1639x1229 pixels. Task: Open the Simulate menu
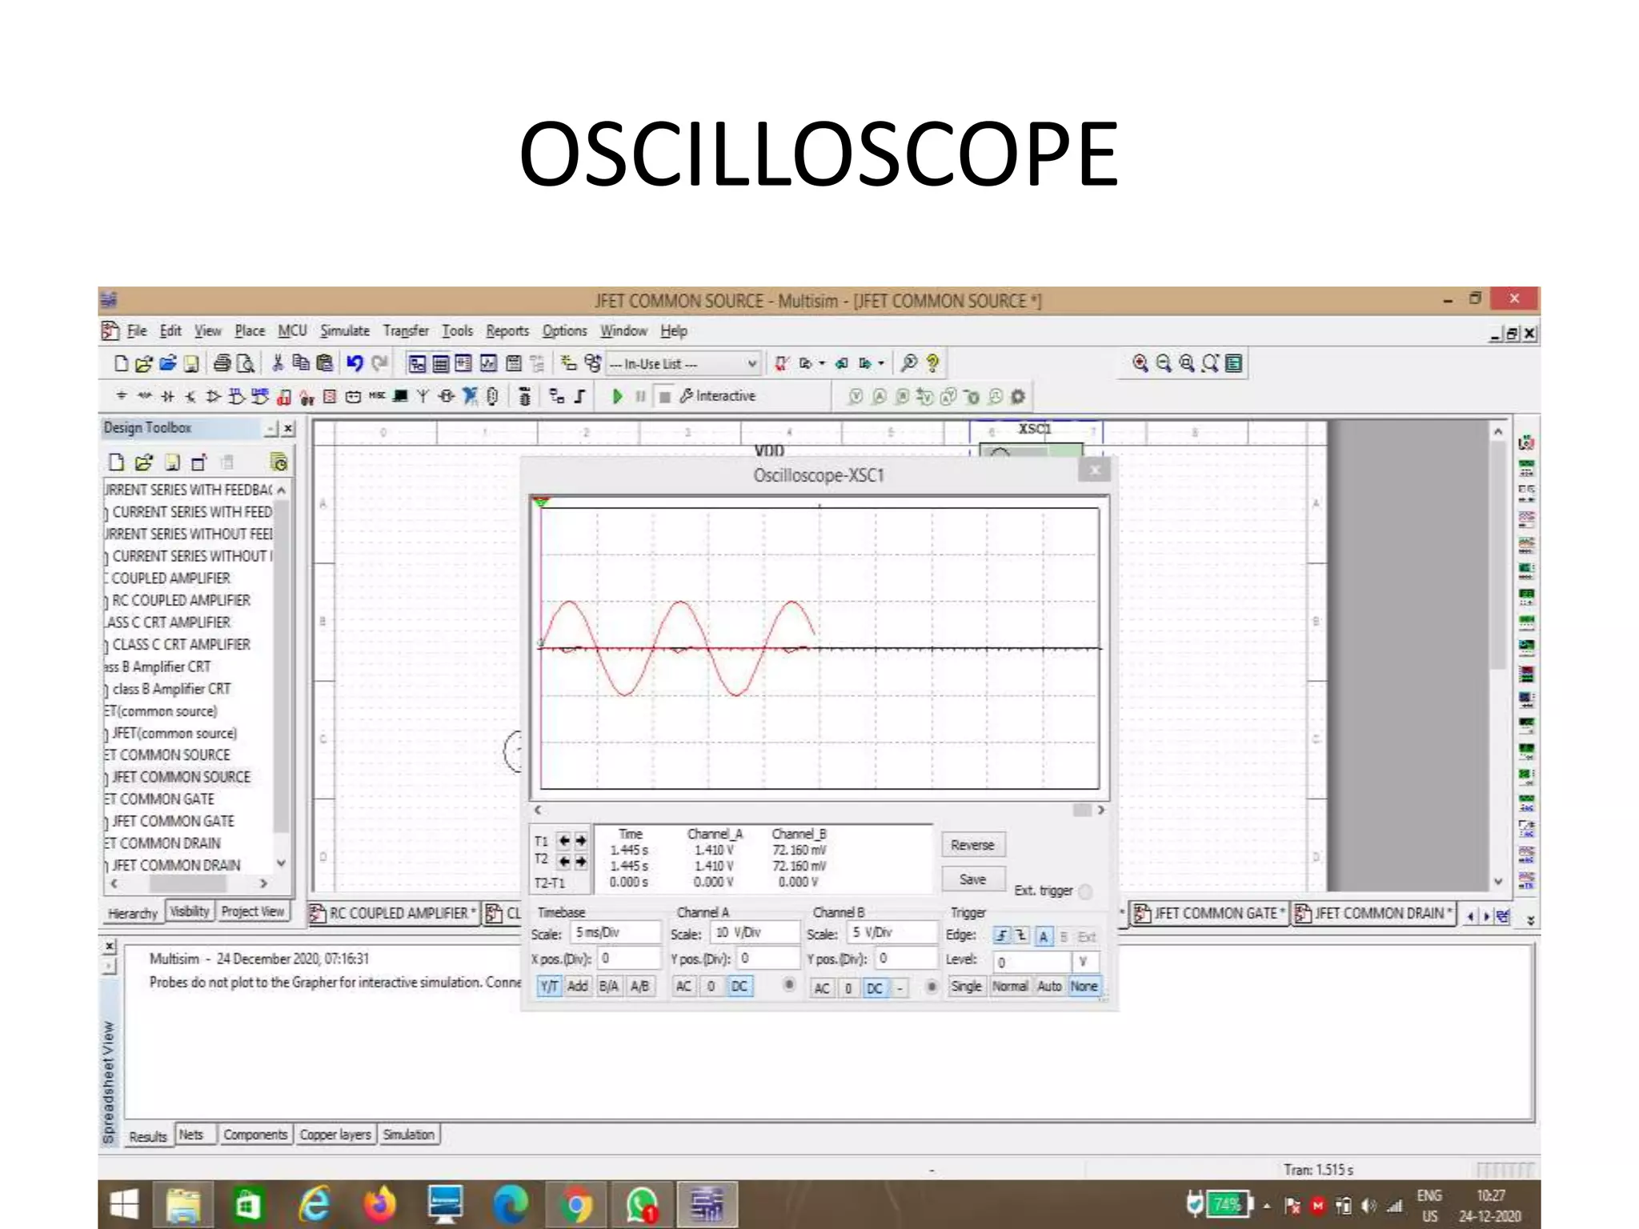click(x=345, y=330)
